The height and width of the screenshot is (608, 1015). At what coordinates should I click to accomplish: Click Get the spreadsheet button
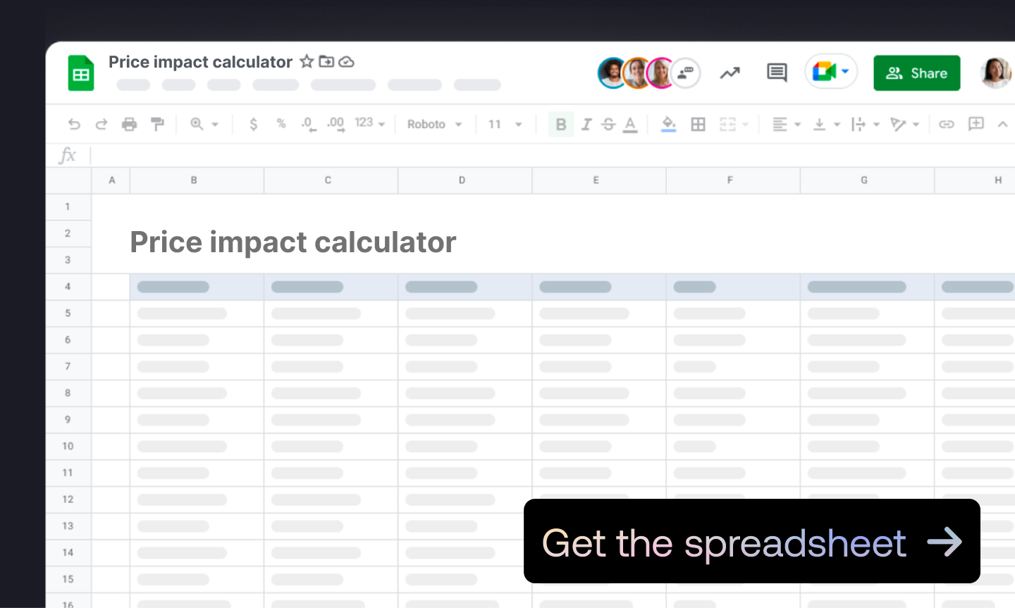(x=751, y=542)
